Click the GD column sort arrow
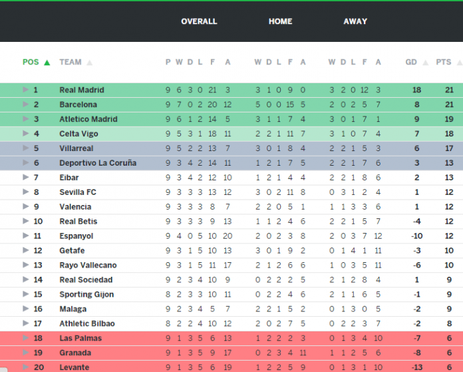 [426, 63]
